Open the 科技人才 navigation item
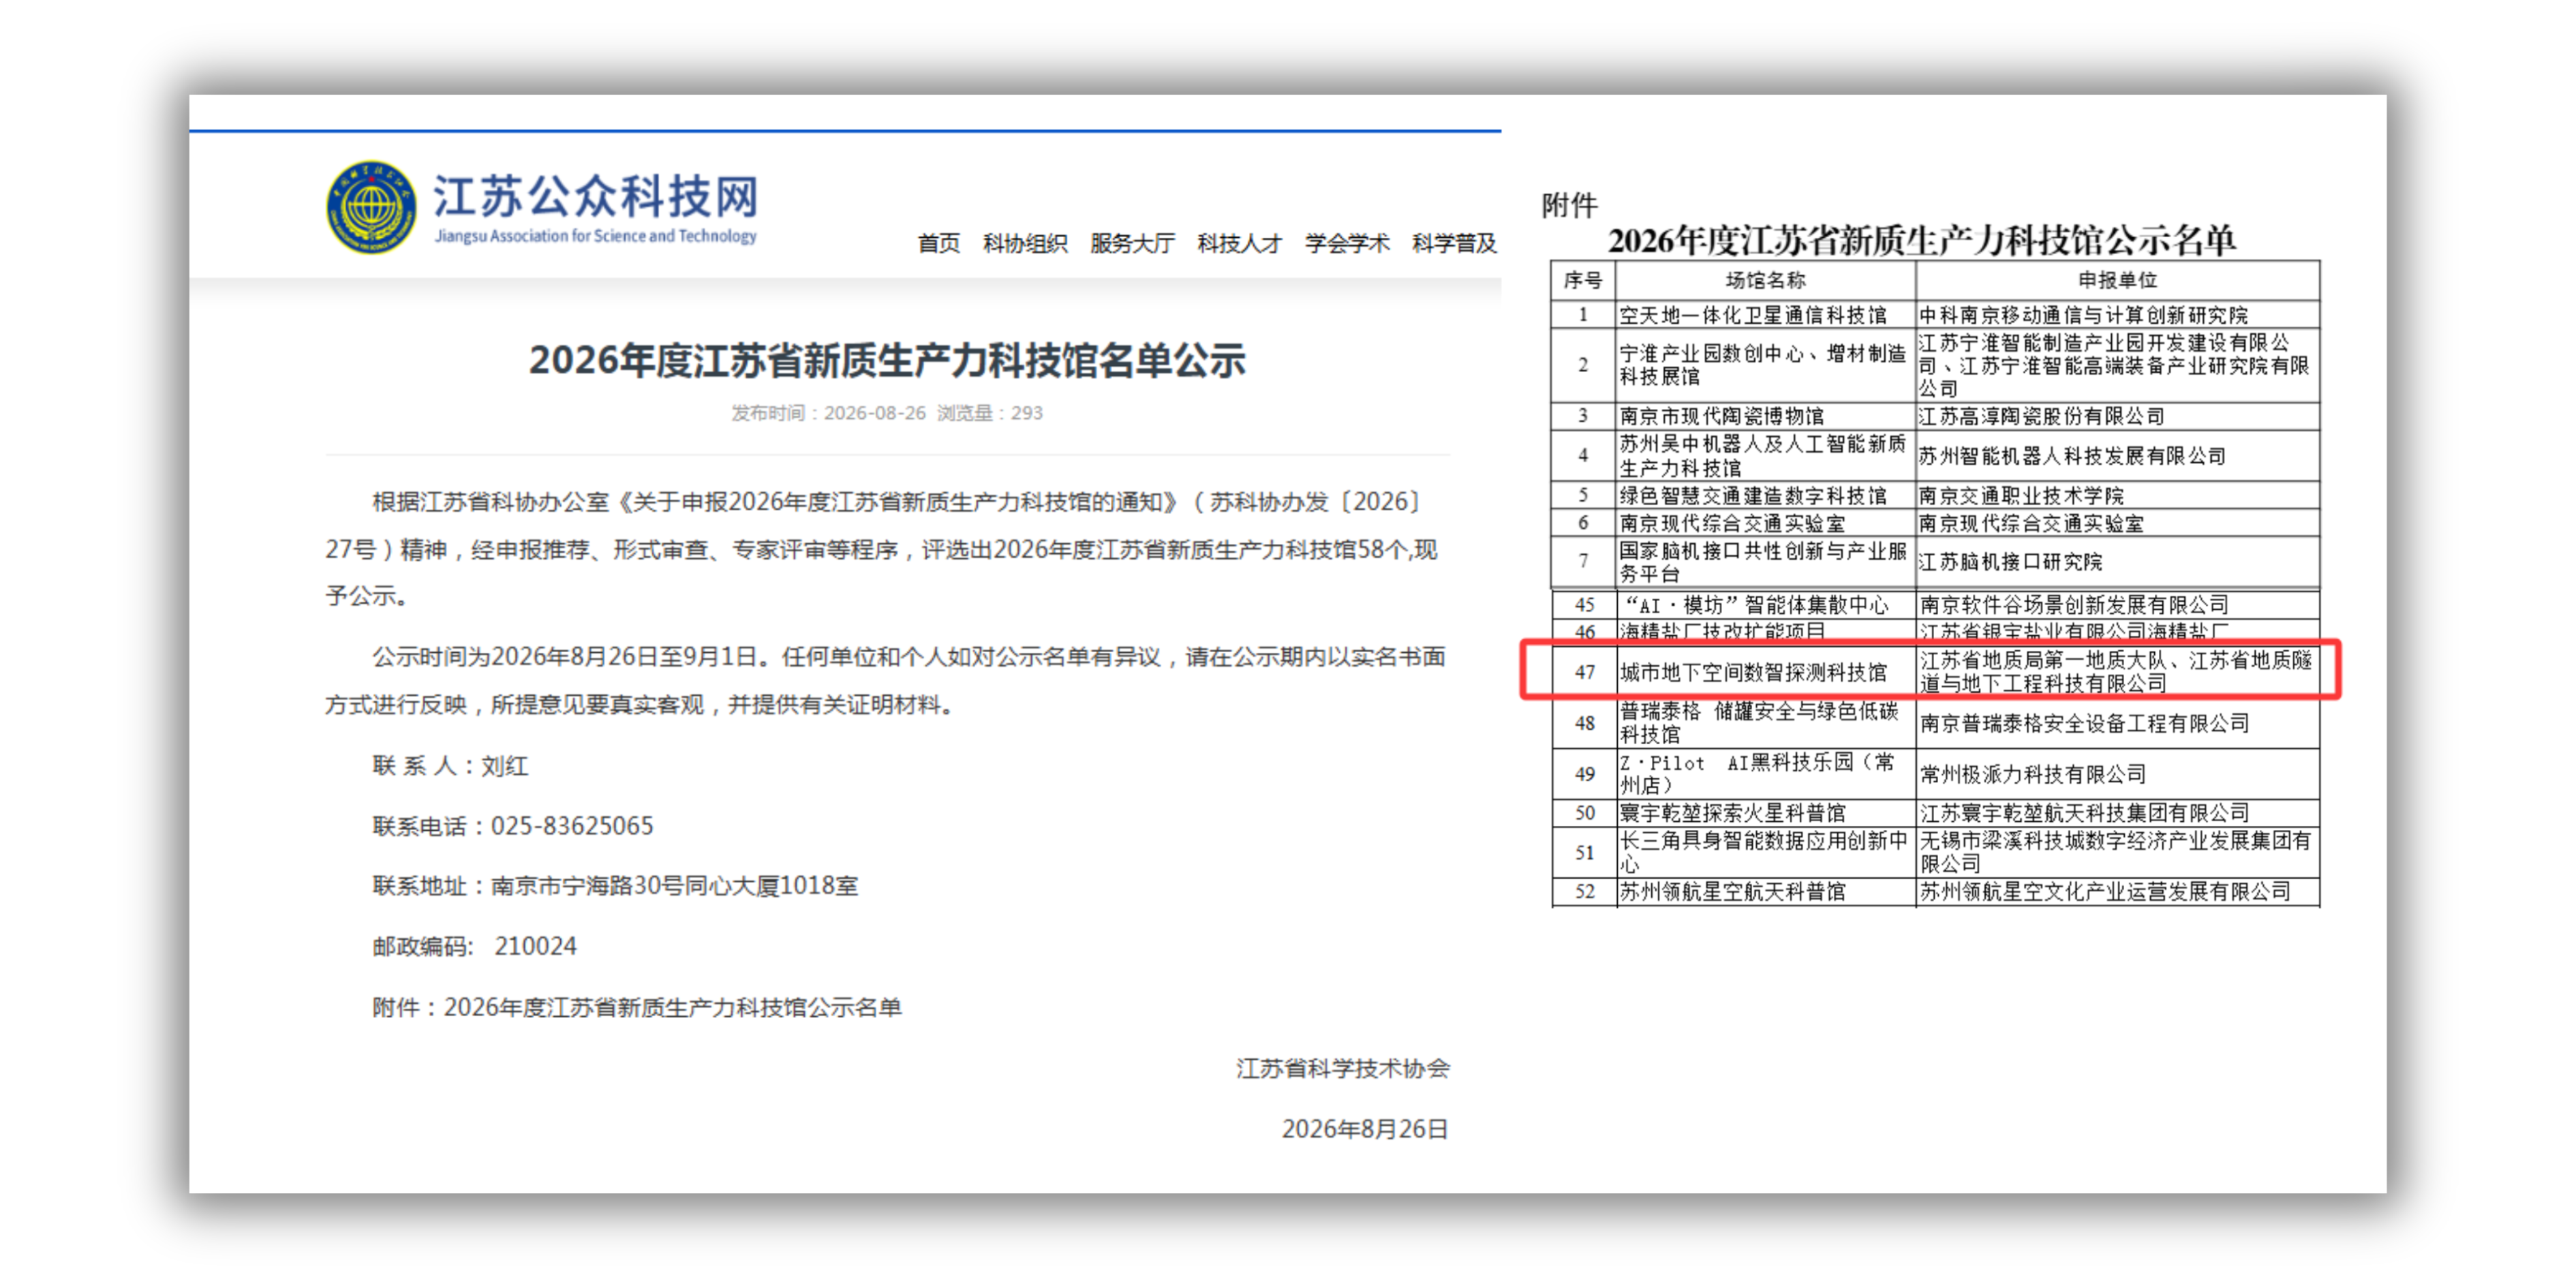This screenshot has width=2576, height=1288. tap(1239, 243)
